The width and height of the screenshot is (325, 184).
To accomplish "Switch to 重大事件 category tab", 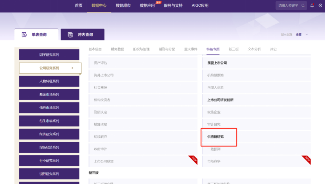I will (x=191, y=49).
